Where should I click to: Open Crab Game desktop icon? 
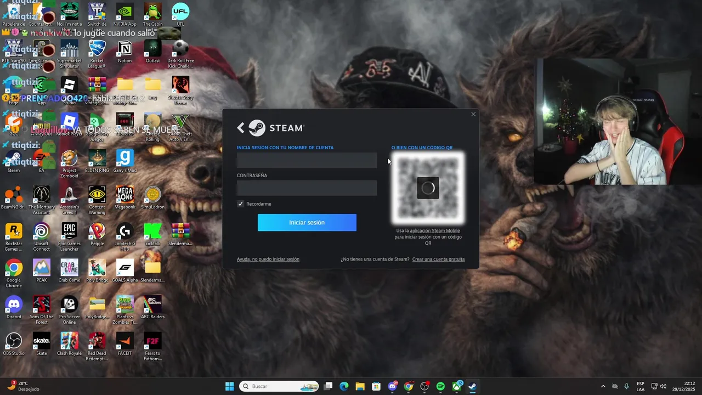69,271
